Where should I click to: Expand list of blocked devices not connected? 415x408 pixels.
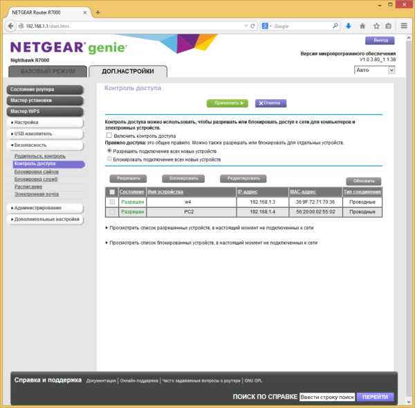coord(211,243)
